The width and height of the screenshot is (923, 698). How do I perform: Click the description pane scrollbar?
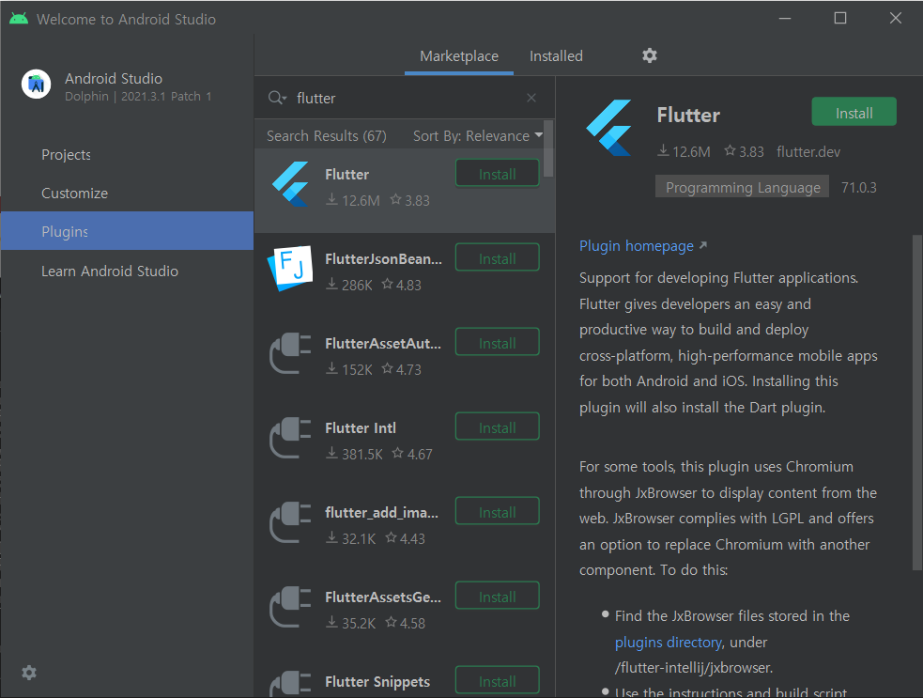coord(916,402)
